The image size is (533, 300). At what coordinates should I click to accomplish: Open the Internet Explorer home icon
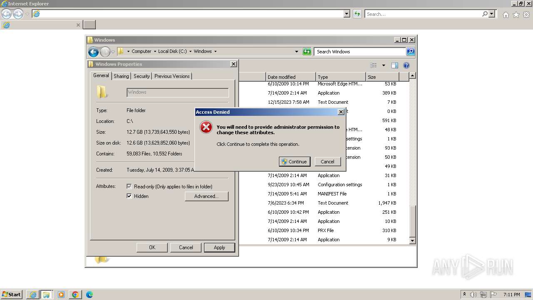point(506,15)
